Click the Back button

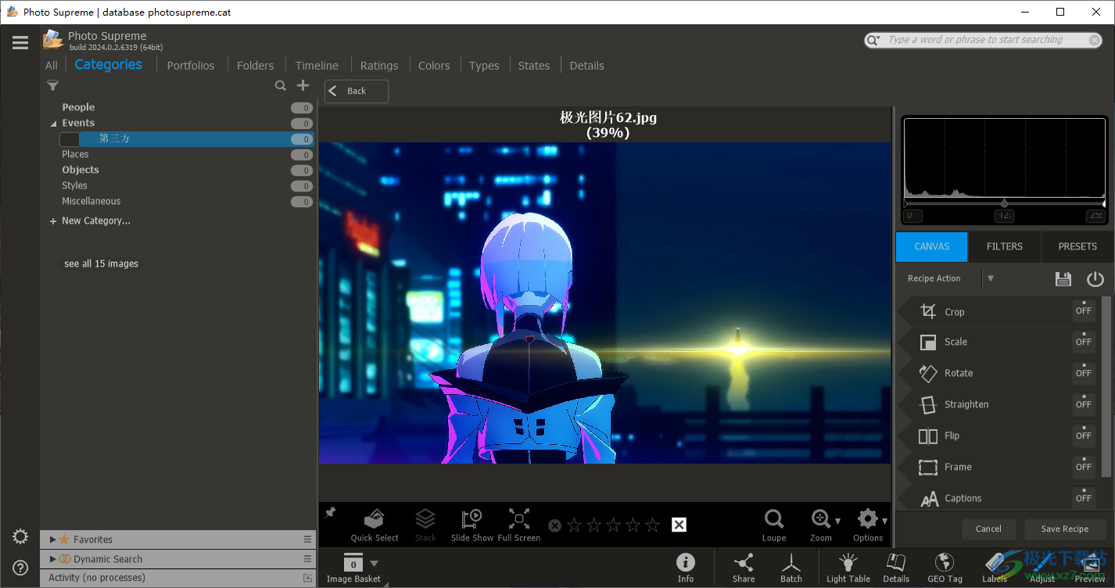pyautogui.click(x=357, y=91)
